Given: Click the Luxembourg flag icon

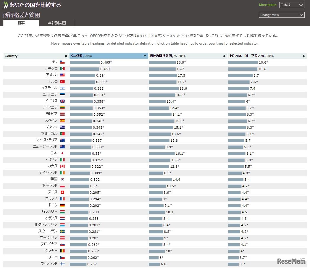Looking at the screenshot, I should point(62,225).
